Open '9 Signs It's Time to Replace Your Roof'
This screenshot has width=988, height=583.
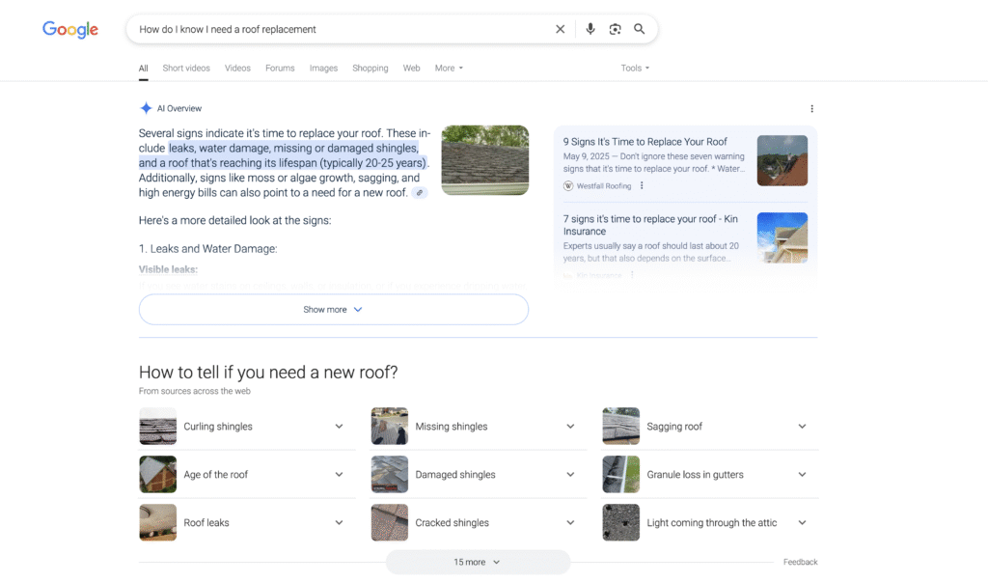(645, 142)
